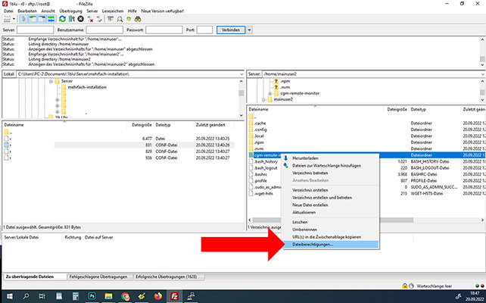The image size is (486, 303).
Task: Select mehrfach-installation folder in local tree
Action: click(x=87, y=87)
